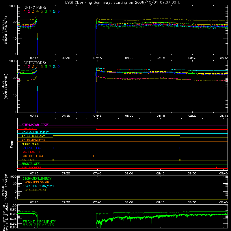
Task: Click DETECTORS: label in front segments plot
Action: [x=35, y=8]
